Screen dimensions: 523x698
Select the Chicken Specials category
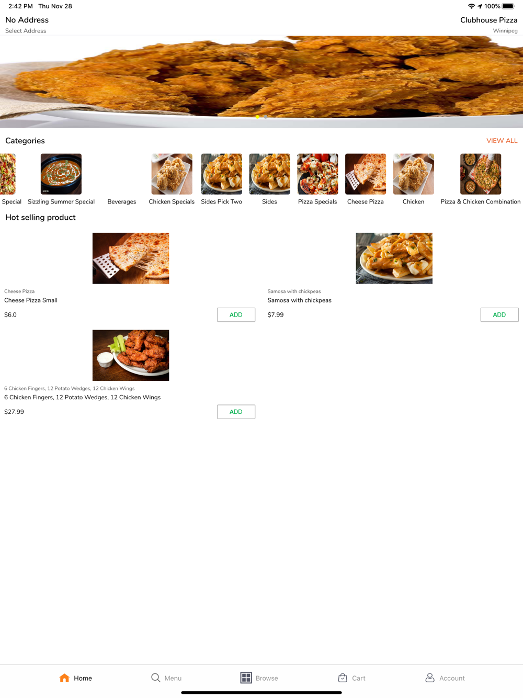[172, 179]
